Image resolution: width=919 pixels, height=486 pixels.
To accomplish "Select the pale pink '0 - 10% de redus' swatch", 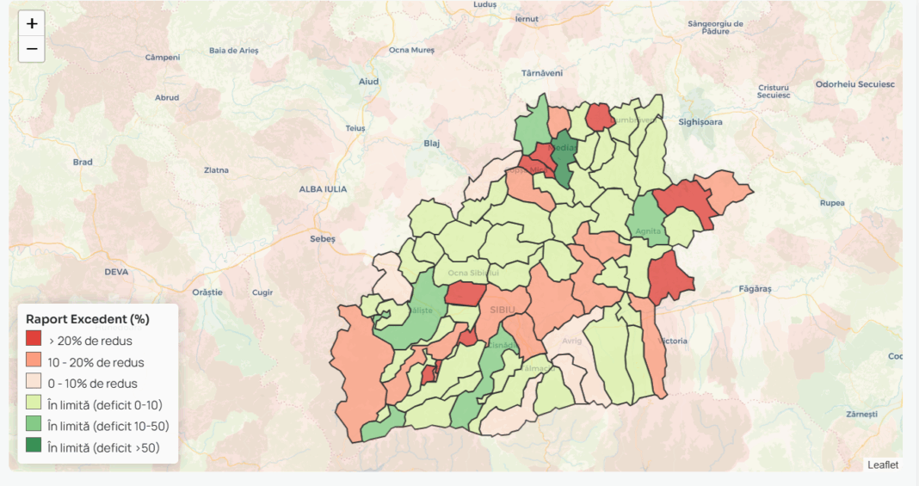I will [x=34, y=383].
